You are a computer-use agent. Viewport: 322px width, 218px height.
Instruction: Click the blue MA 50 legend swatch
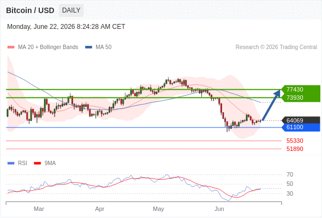(88, 47)
